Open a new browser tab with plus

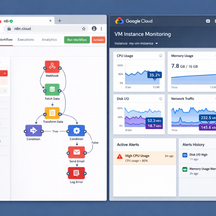(60, 21)
